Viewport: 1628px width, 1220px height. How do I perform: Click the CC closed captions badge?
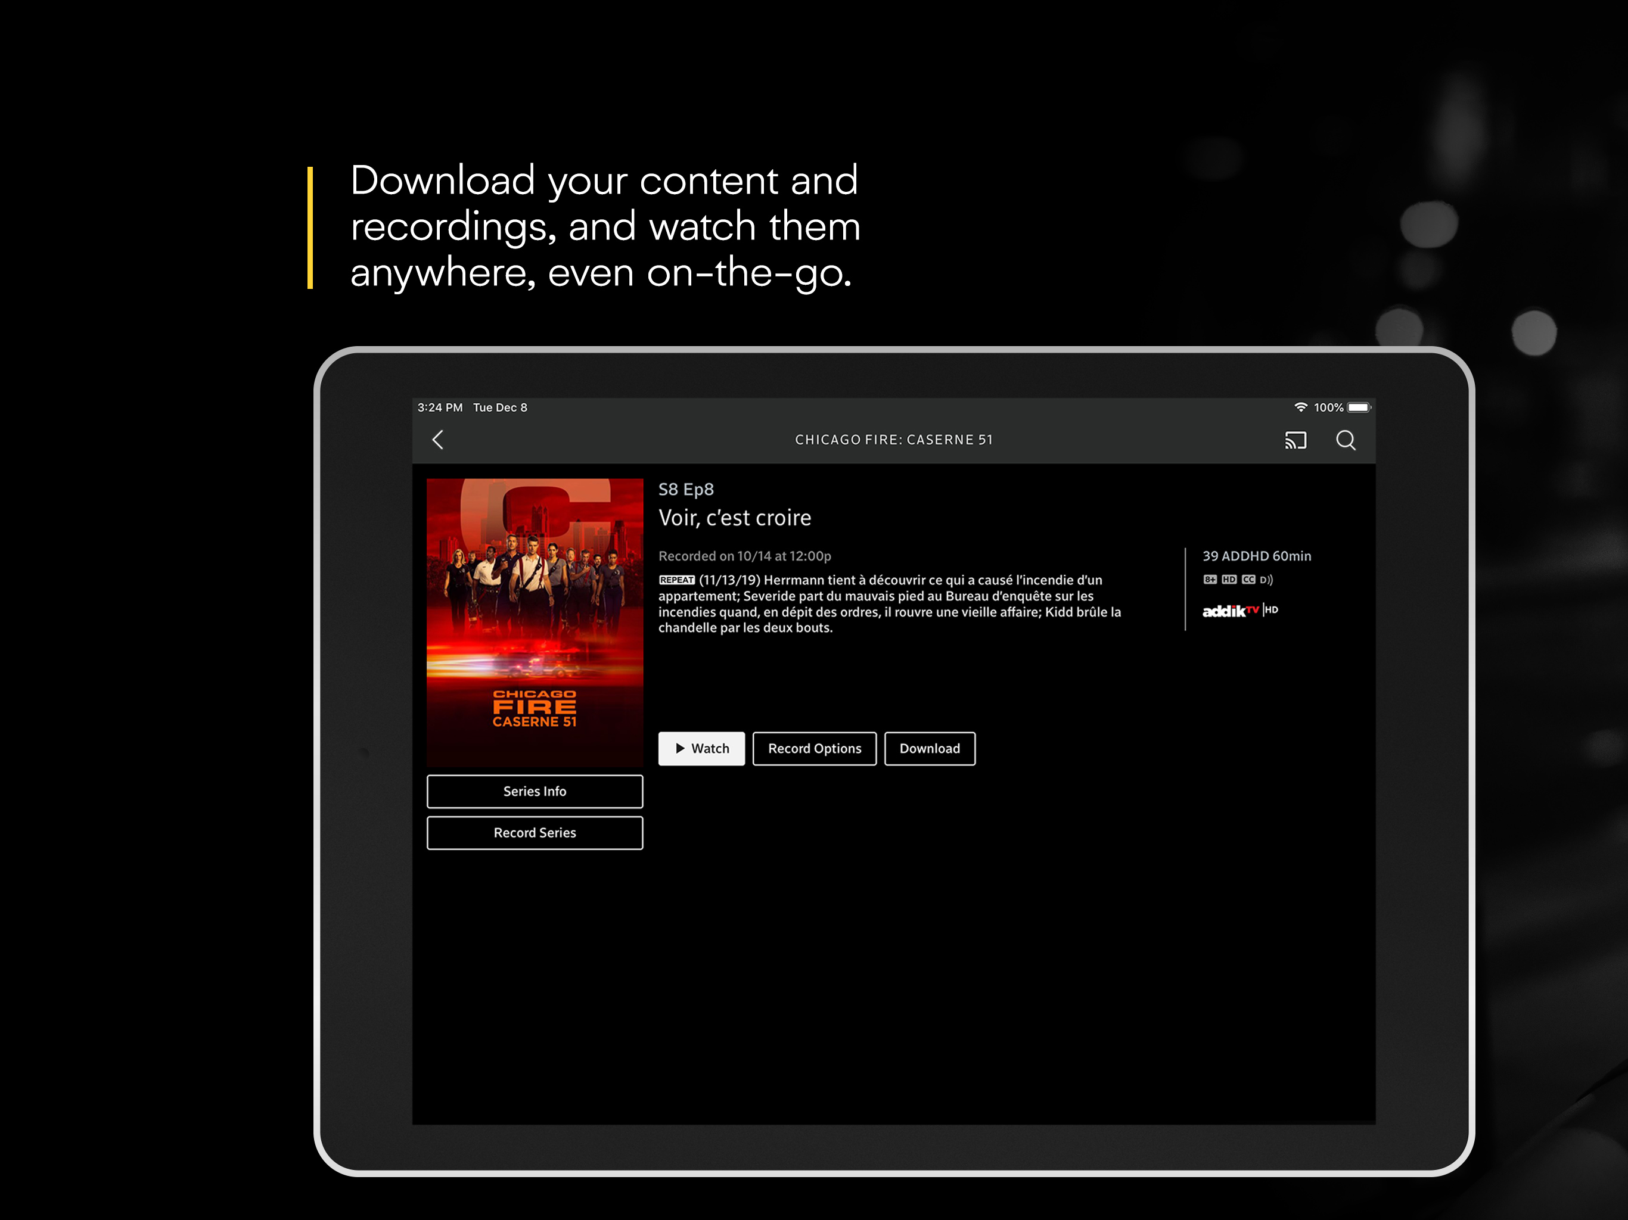1248,579
